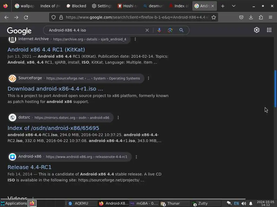Click Internet Archive site favicon

[x=12, y=39]
